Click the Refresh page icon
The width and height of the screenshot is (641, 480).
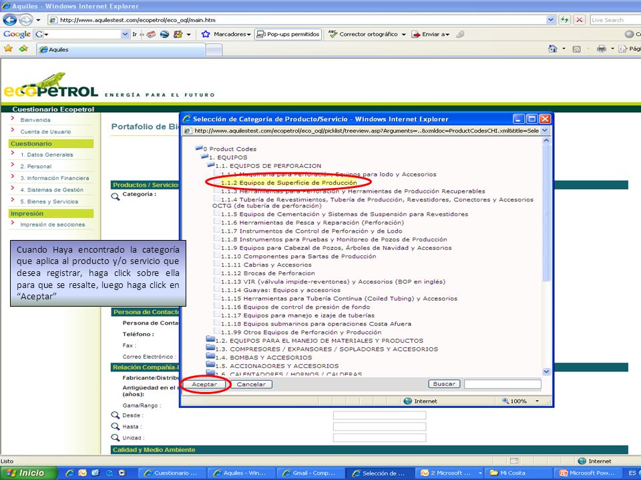565,19
